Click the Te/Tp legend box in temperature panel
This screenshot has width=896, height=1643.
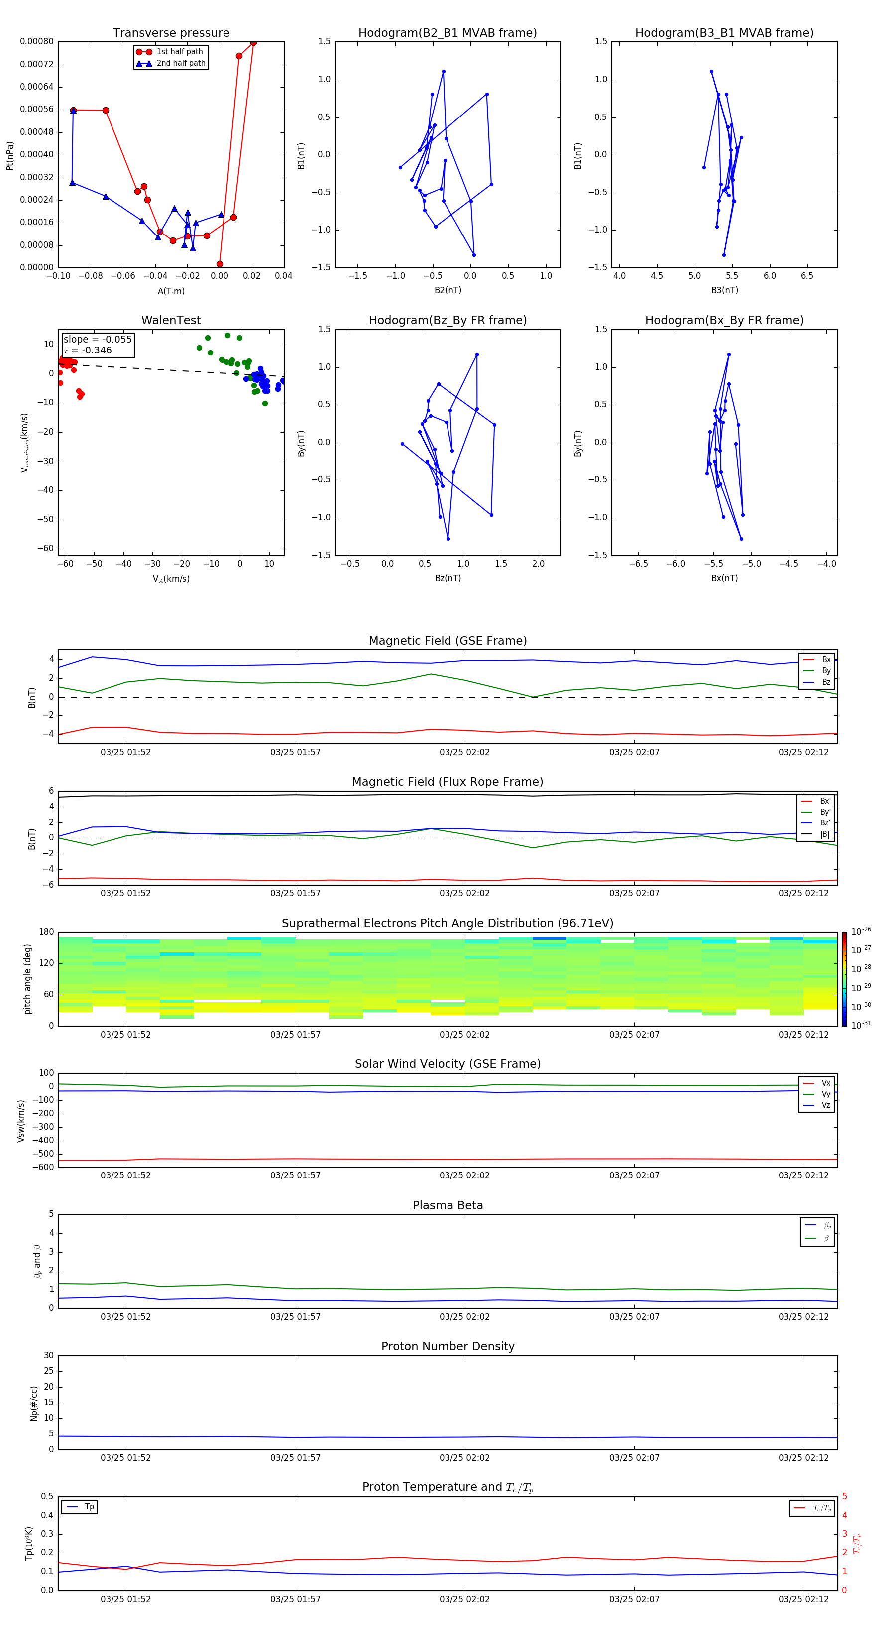[x=812, y=1508]
